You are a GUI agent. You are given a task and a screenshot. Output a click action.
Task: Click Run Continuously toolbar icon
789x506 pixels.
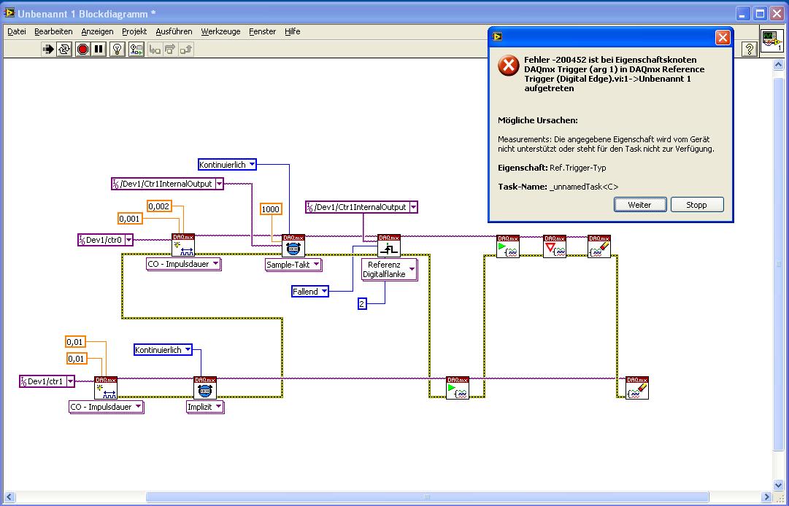pos(64,50)
